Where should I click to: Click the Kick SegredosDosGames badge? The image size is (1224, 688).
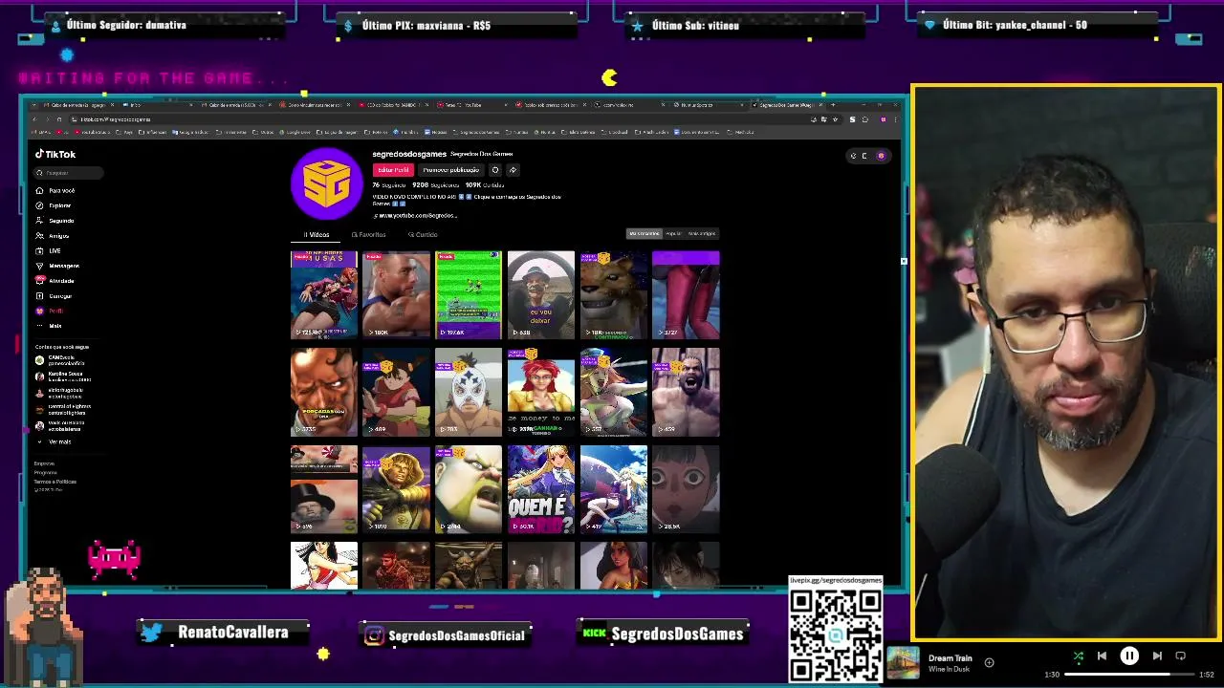point(663,634)
